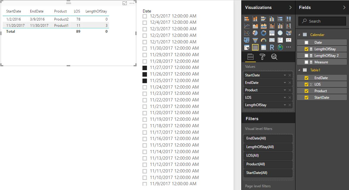
Task: Tick the Date field checkbox under Calendar
Action: click(306, 43)
